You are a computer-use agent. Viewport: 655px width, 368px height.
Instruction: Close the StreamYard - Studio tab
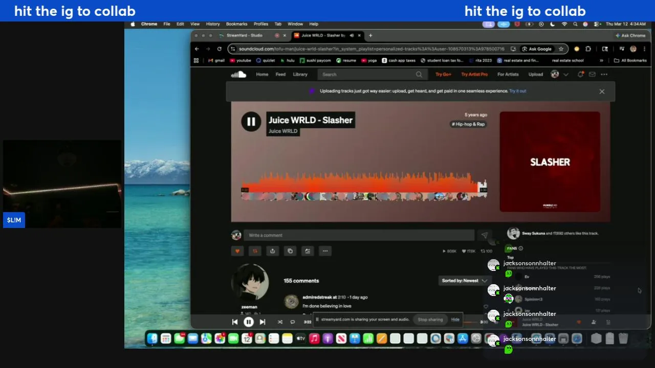coord(285,35)
